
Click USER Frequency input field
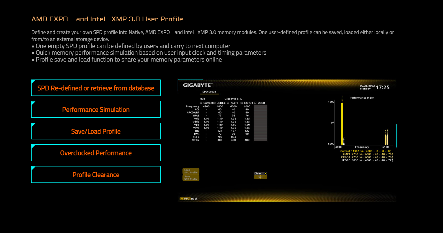(260, 106)
